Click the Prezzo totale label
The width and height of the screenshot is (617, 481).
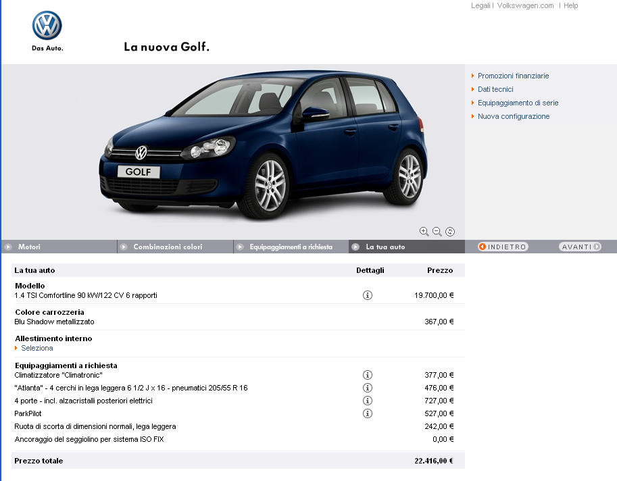tap(39, 461)
